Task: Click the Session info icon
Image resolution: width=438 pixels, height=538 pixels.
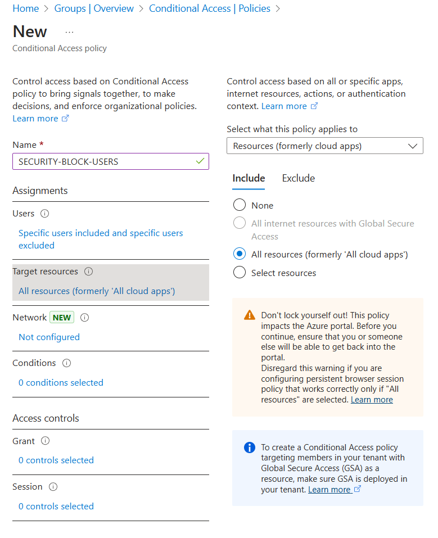Action: pyautogui.click(x=53, y=487)
